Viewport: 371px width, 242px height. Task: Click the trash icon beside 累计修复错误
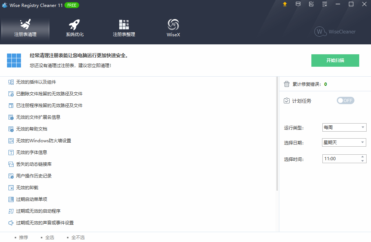pos(286,84)
